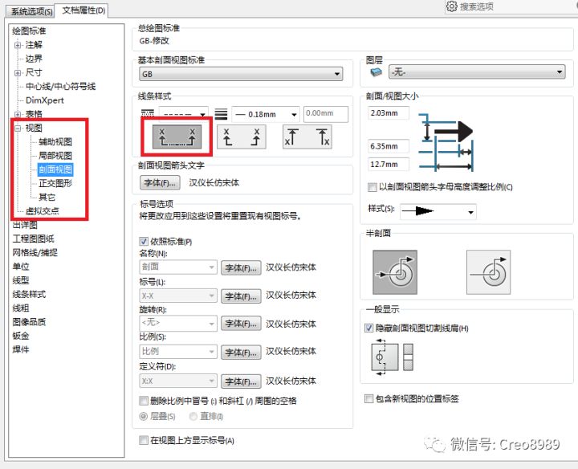Screen dimensions: 578x469
Task: Select the connected dashed section line style icon
Action: 177,137
